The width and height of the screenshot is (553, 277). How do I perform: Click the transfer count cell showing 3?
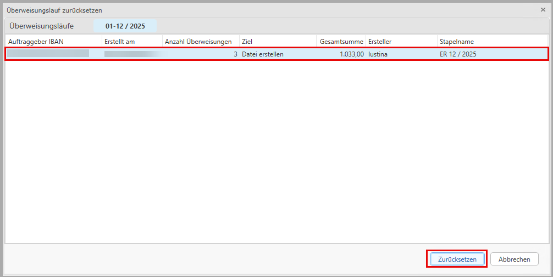coord(235,54)
